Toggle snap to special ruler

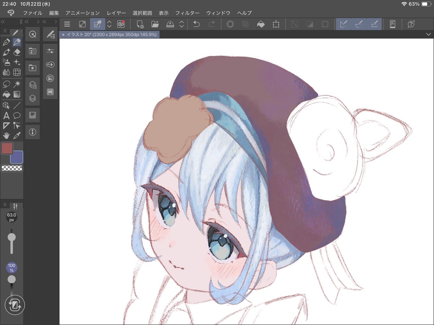click(359, 24)
